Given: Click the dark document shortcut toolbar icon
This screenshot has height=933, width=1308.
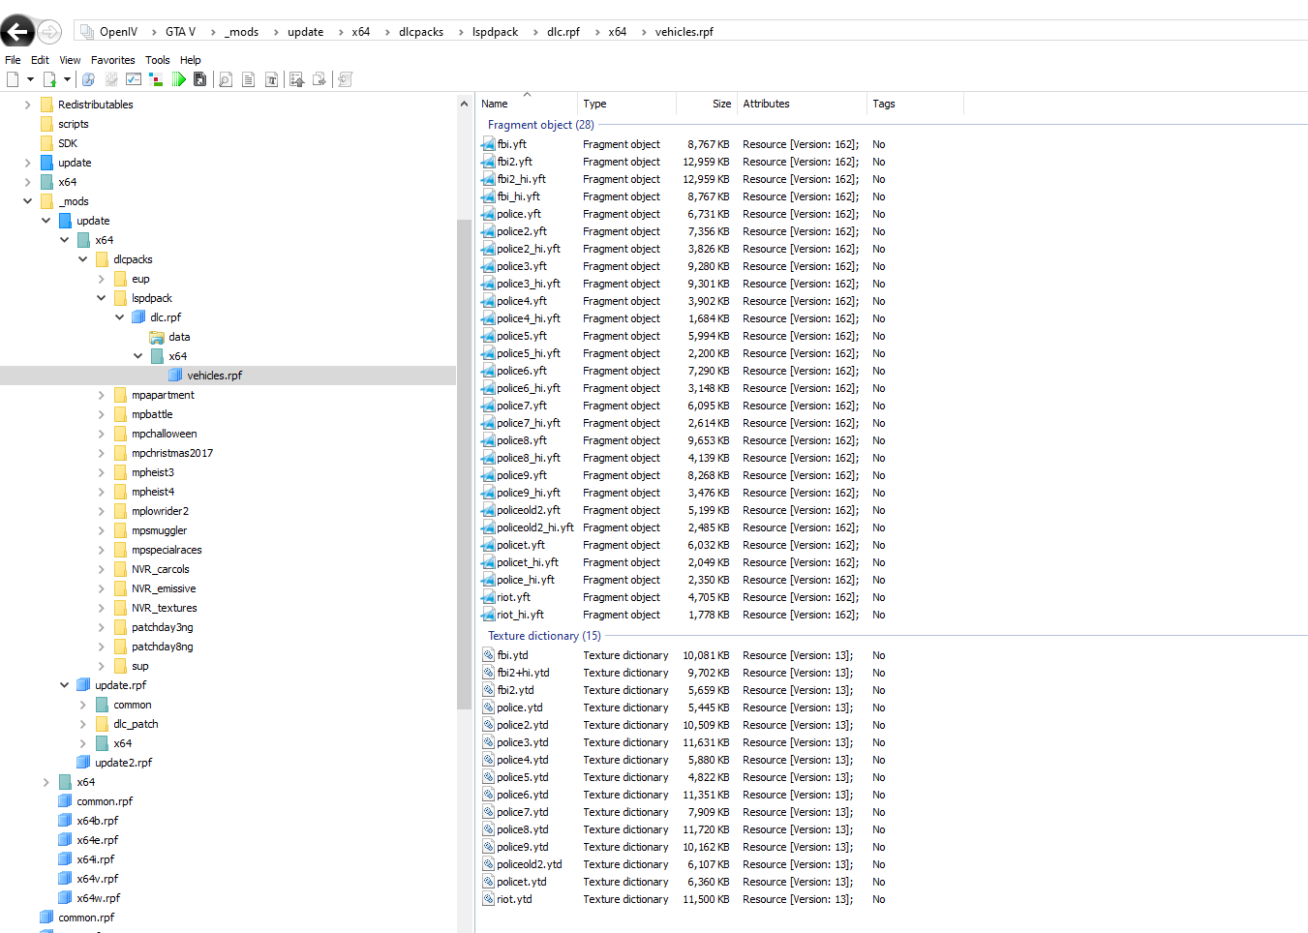Looking at the screenshot, I should pyautogui.click(x=200, y=79).
